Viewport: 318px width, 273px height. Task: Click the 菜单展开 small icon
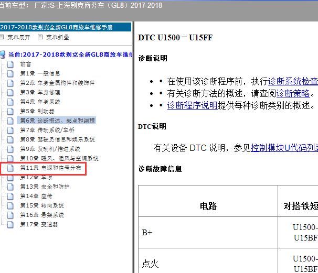point(2,37)
